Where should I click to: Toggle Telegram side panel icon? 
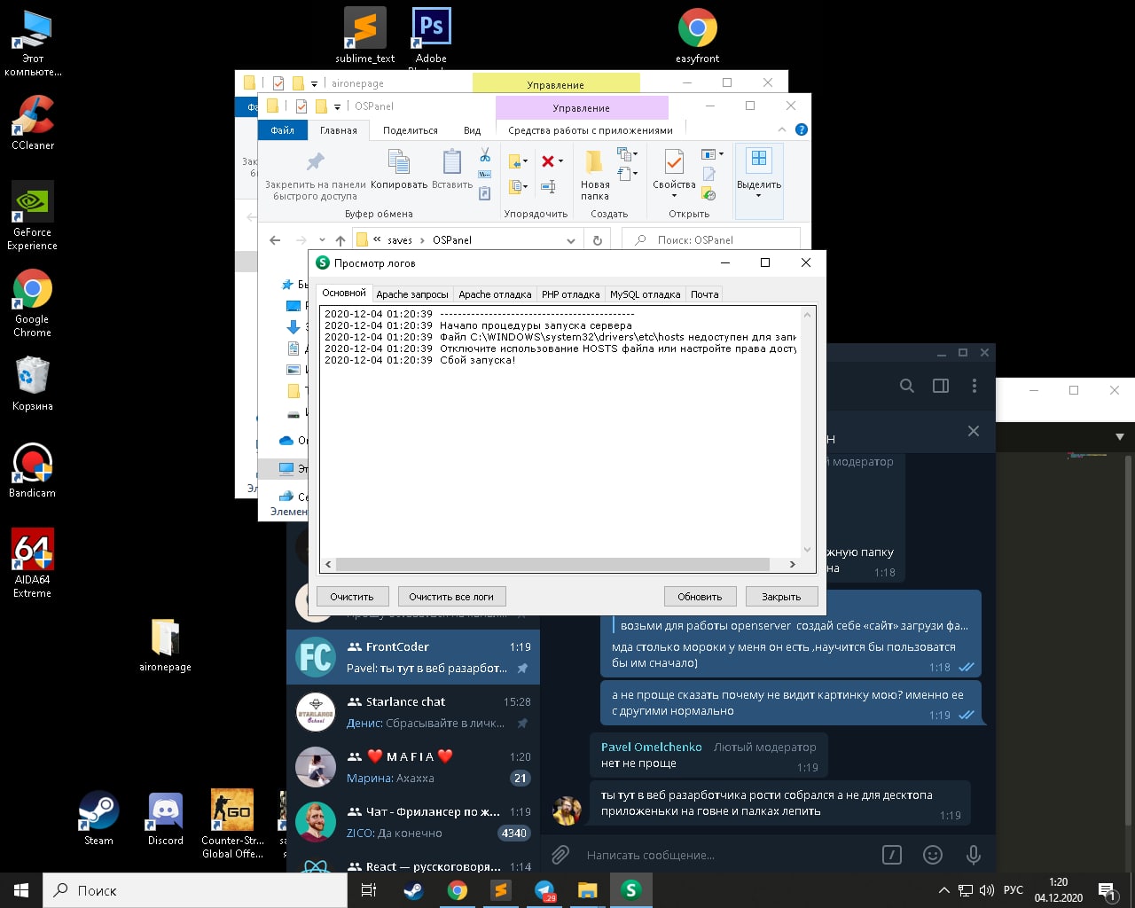tap(941, 386)
